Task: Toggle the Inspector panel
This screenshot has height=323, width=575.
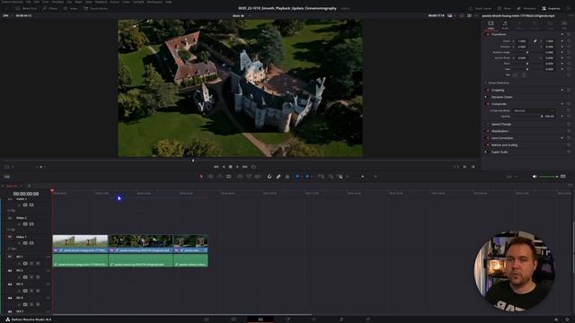Action: click(x=551, y=8)
